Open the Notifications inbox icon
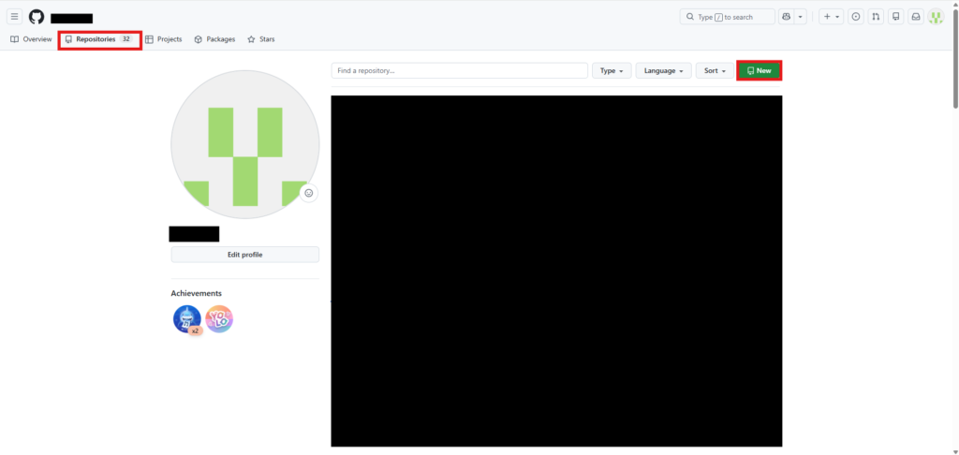The height and width of the screenshot is (455, 959). pos(916,17)
